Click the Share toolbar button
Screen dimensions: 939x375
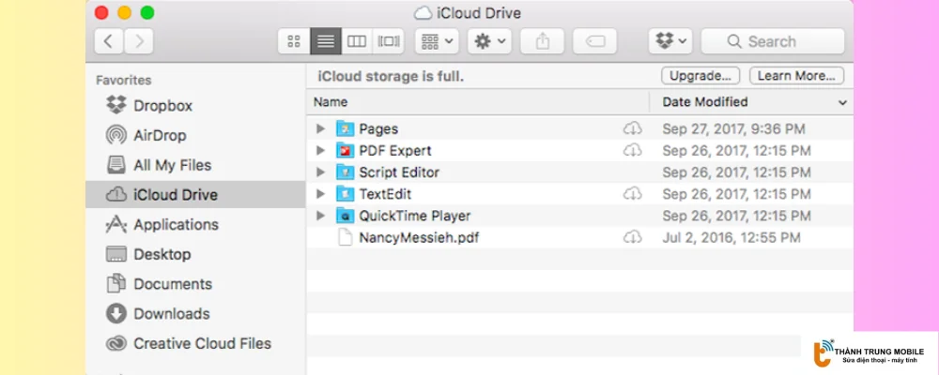[542, 41]
